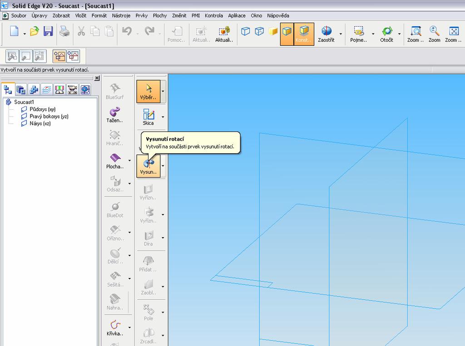Open a file with the folder icon
465x346 pixels.
35,31
